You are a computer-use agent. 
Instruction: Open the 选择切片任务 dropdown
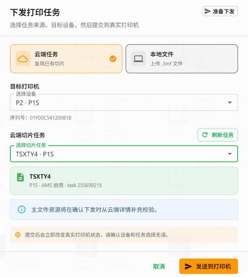point(124,154)
